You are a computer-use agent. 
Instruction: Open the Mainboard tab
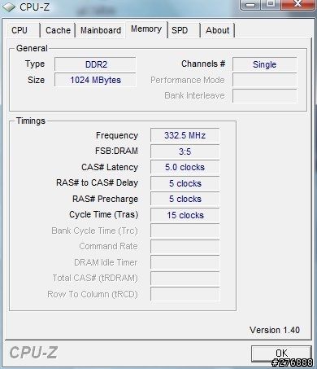point(101,30)
